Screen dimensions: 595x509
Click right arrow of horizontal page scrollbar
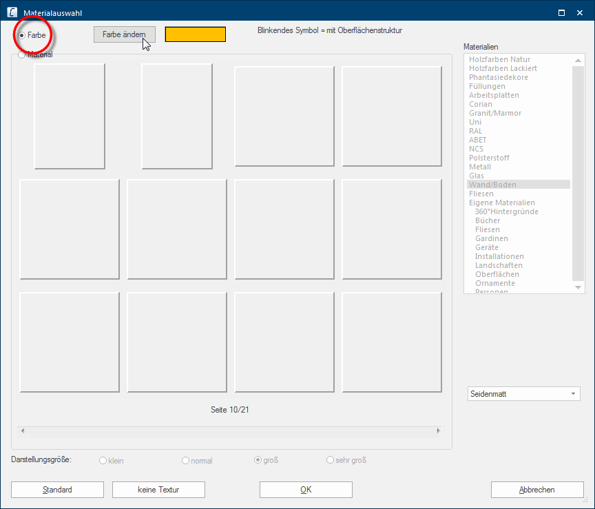click(438, 431)
